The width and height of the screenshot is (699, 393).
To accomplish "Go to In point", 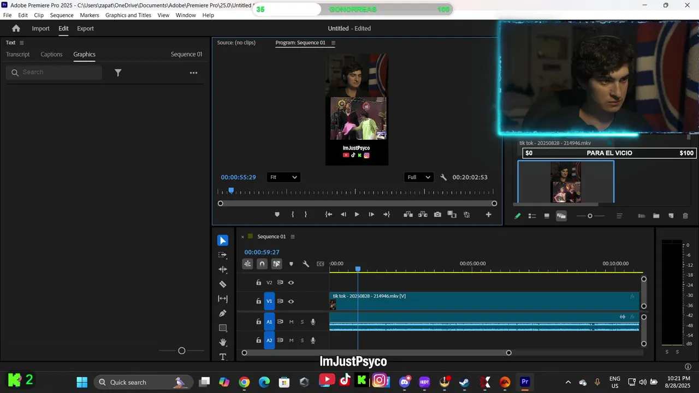I will pyautogui.click(x=329, y=215).
